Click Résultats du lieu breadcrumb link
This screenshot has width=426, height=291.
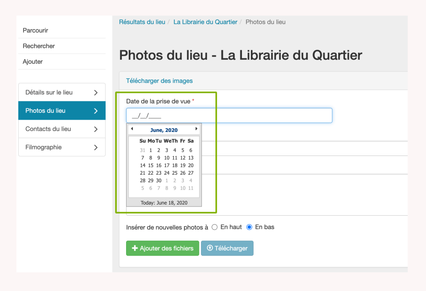(x=142, y=22)
